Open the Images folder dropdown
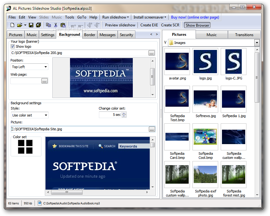 coord(257,43)
